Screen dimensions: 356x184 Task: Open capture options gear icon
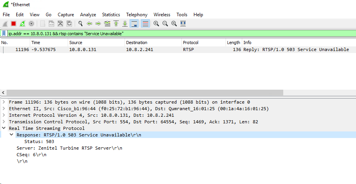click(x=31, y=24)
